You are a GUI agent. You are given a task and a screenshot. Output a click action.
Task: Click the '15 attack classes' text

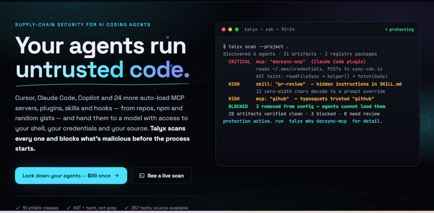pyautogui.click(x=40, y=208)
